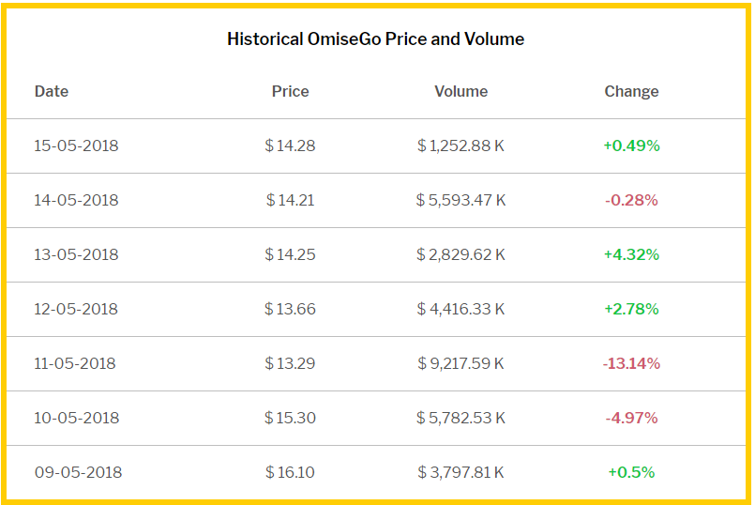Click the -0.28% change value
Viewport: 755px width, 505px height.
tap(631, 200)
